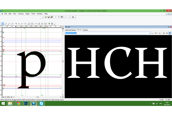Open the Glyph menu
This screenshot has height=115, width=172.
28,14
